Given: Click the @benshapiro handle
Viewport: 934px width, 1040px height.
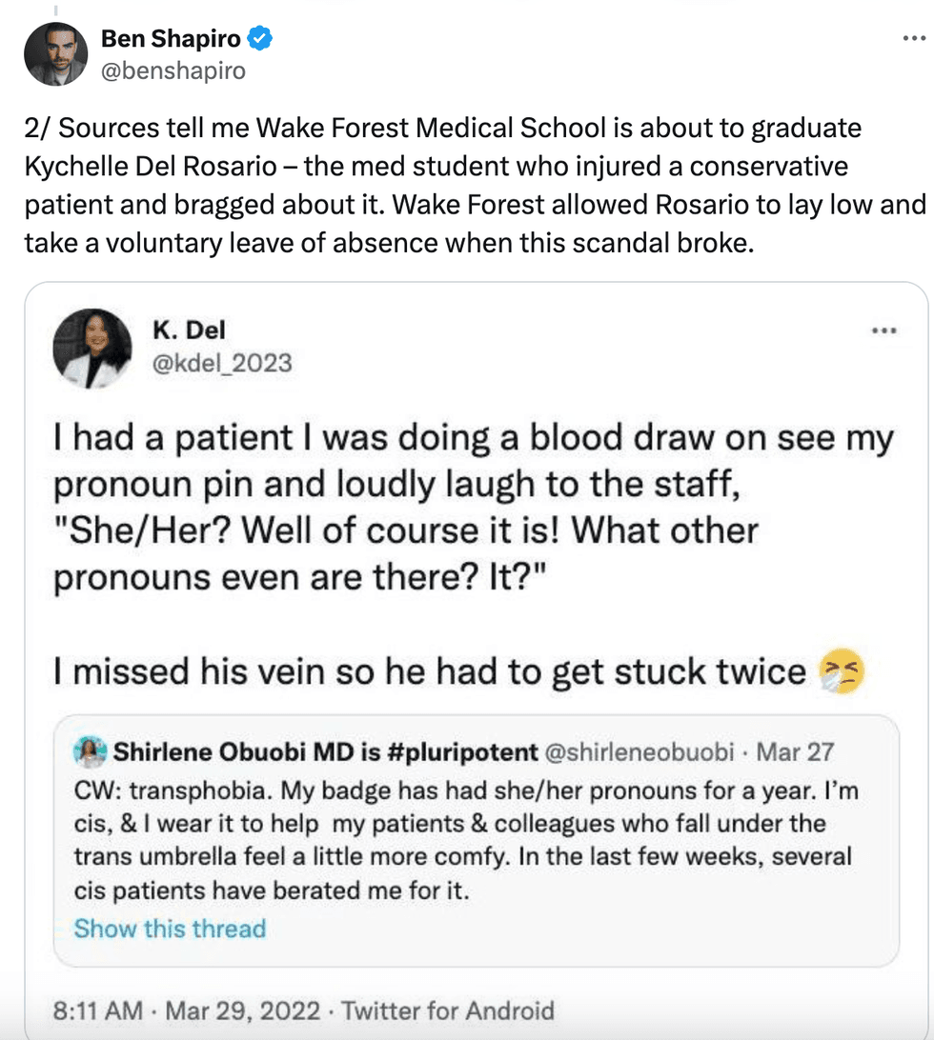Looking at the screenshot, I should point(173,70).
